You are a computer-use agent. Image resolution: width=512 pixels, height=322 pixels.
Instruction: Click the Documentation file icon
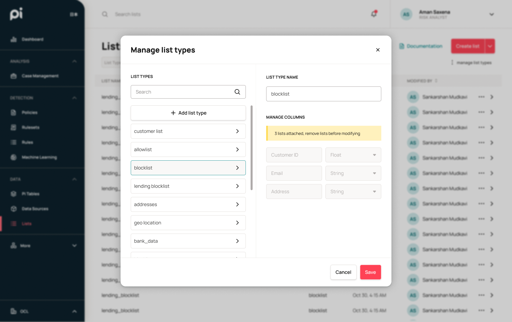[402, 46]
